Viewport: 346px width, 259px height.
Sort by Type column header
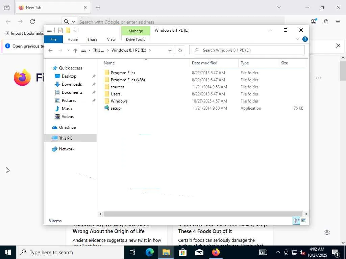tap(258, 63)
